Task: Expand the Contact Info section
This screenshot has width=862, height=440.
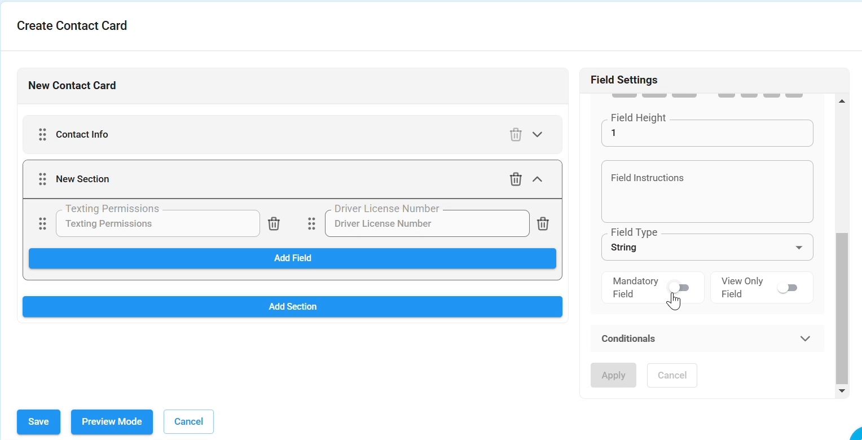Action: tap(537, 134)
